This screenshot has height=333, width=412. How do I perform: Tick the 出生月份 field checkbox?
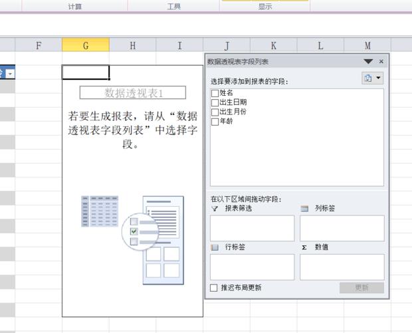tap(215, 112)
